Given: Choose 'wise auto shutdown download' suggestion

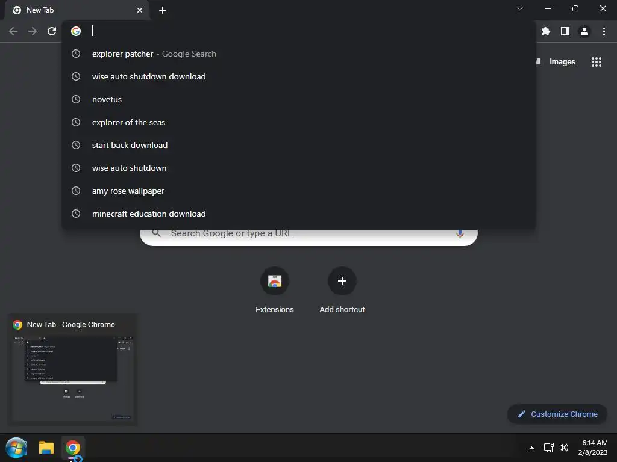Looking at the screenshot, I should click(x=299, y=76).
